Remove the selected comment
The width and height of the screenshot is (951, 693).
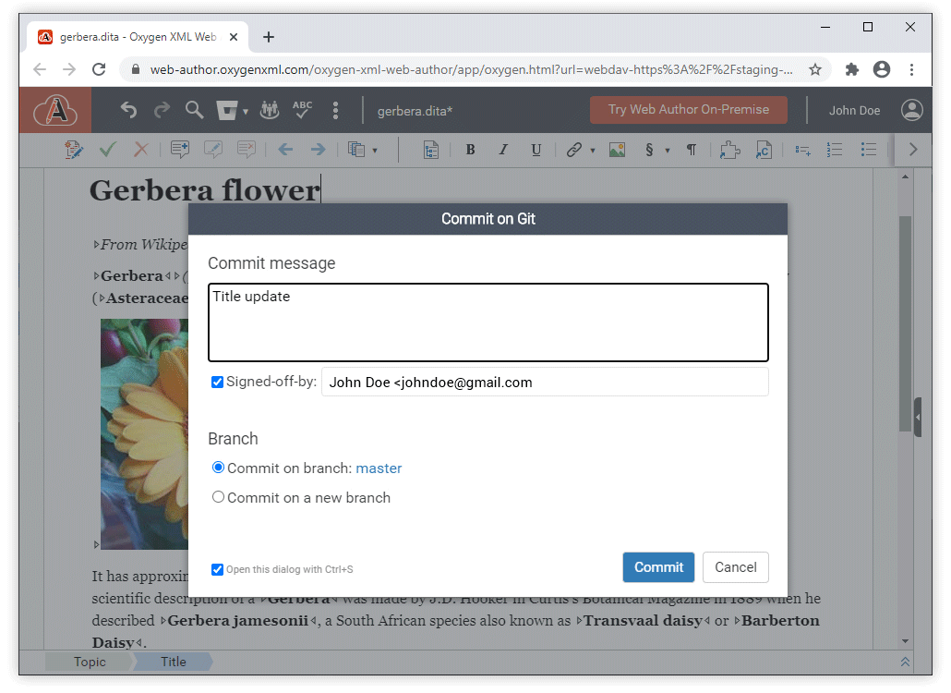(x=247, y=150)
